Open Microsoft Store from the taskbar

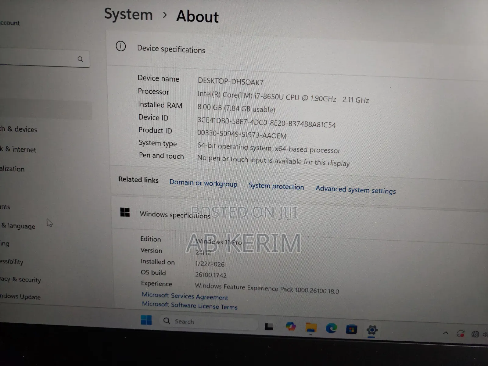coord(351,329)
